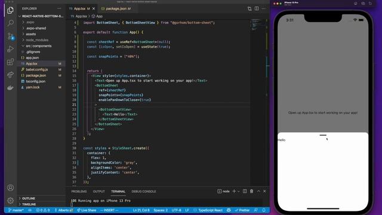This screenshot has height=215, width=382.
Task: Click the Spaces: 2 indentation setting
Action: [161, 210]
